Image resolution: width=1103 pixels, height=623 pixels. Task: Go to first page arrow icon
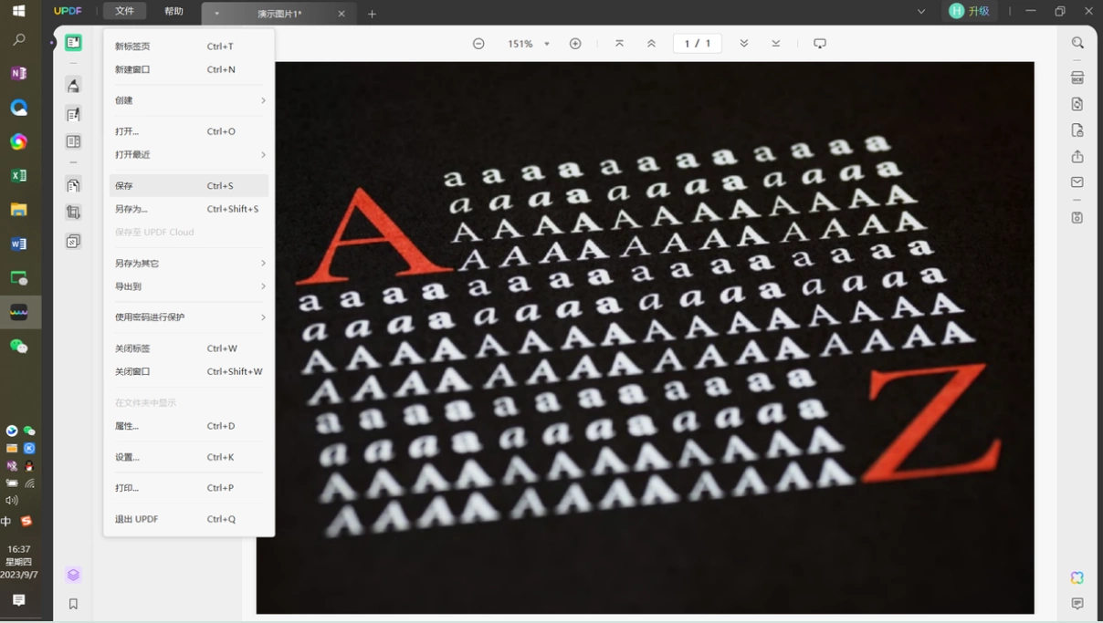click(619, 44)
